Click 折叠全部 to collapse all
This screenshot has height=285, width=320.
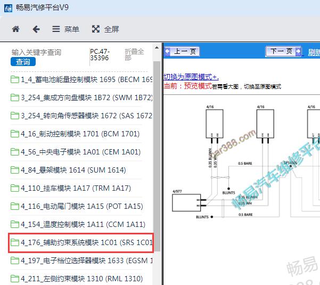134,55
